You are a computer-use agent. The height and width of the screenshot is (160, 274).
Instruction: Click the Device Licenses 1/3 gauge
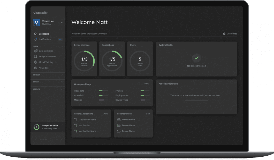pos(84,61)
